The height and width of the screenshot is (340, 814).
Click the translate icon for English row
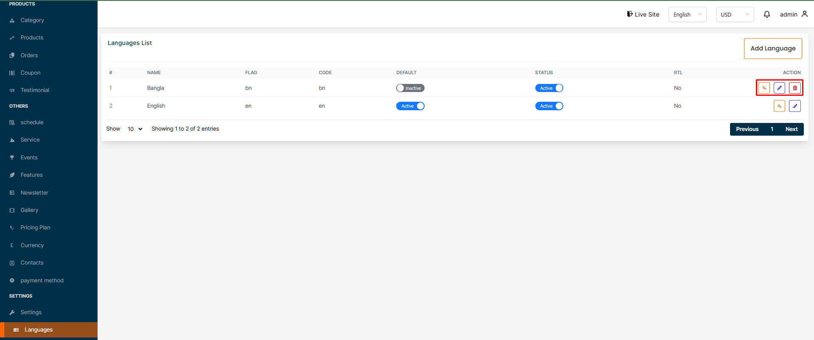coord(779,106)
